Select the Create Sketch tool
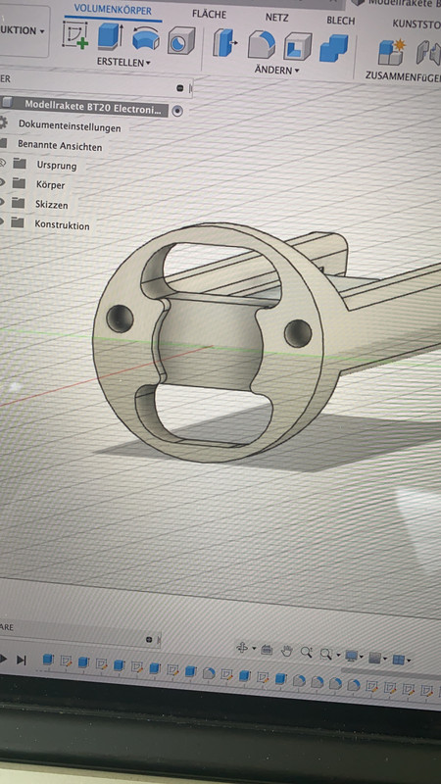441x784 pixels. tap(75, 35)
